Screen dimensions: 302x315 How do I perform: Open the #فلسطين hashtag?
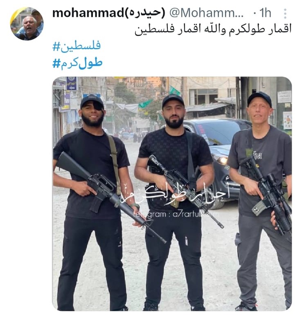77,46
